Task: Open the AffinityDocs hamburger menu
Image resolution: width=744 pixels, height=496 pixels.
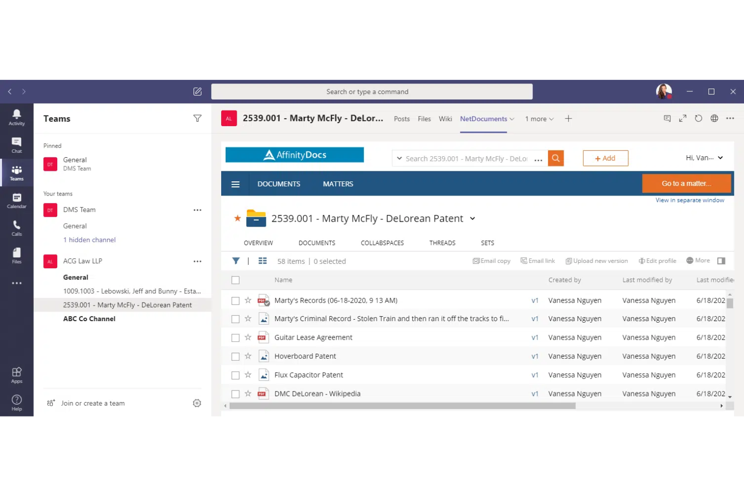Action: (x=235, y=184)
